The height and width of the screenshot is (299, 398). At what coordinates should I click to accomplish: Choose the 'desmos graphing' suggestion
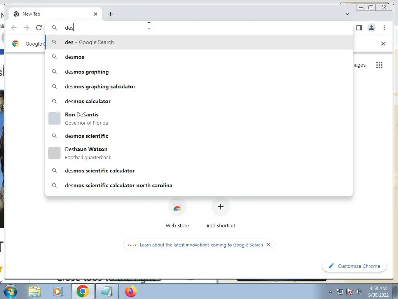tap(199, 72)
